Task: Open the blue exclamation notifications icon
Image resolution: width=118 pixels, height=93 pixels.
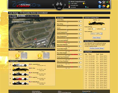Action: [x=100, y=6]
